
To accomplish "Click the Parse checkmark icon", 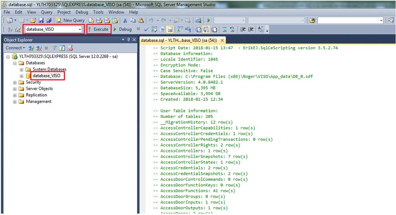I will [x=146, y=29].
